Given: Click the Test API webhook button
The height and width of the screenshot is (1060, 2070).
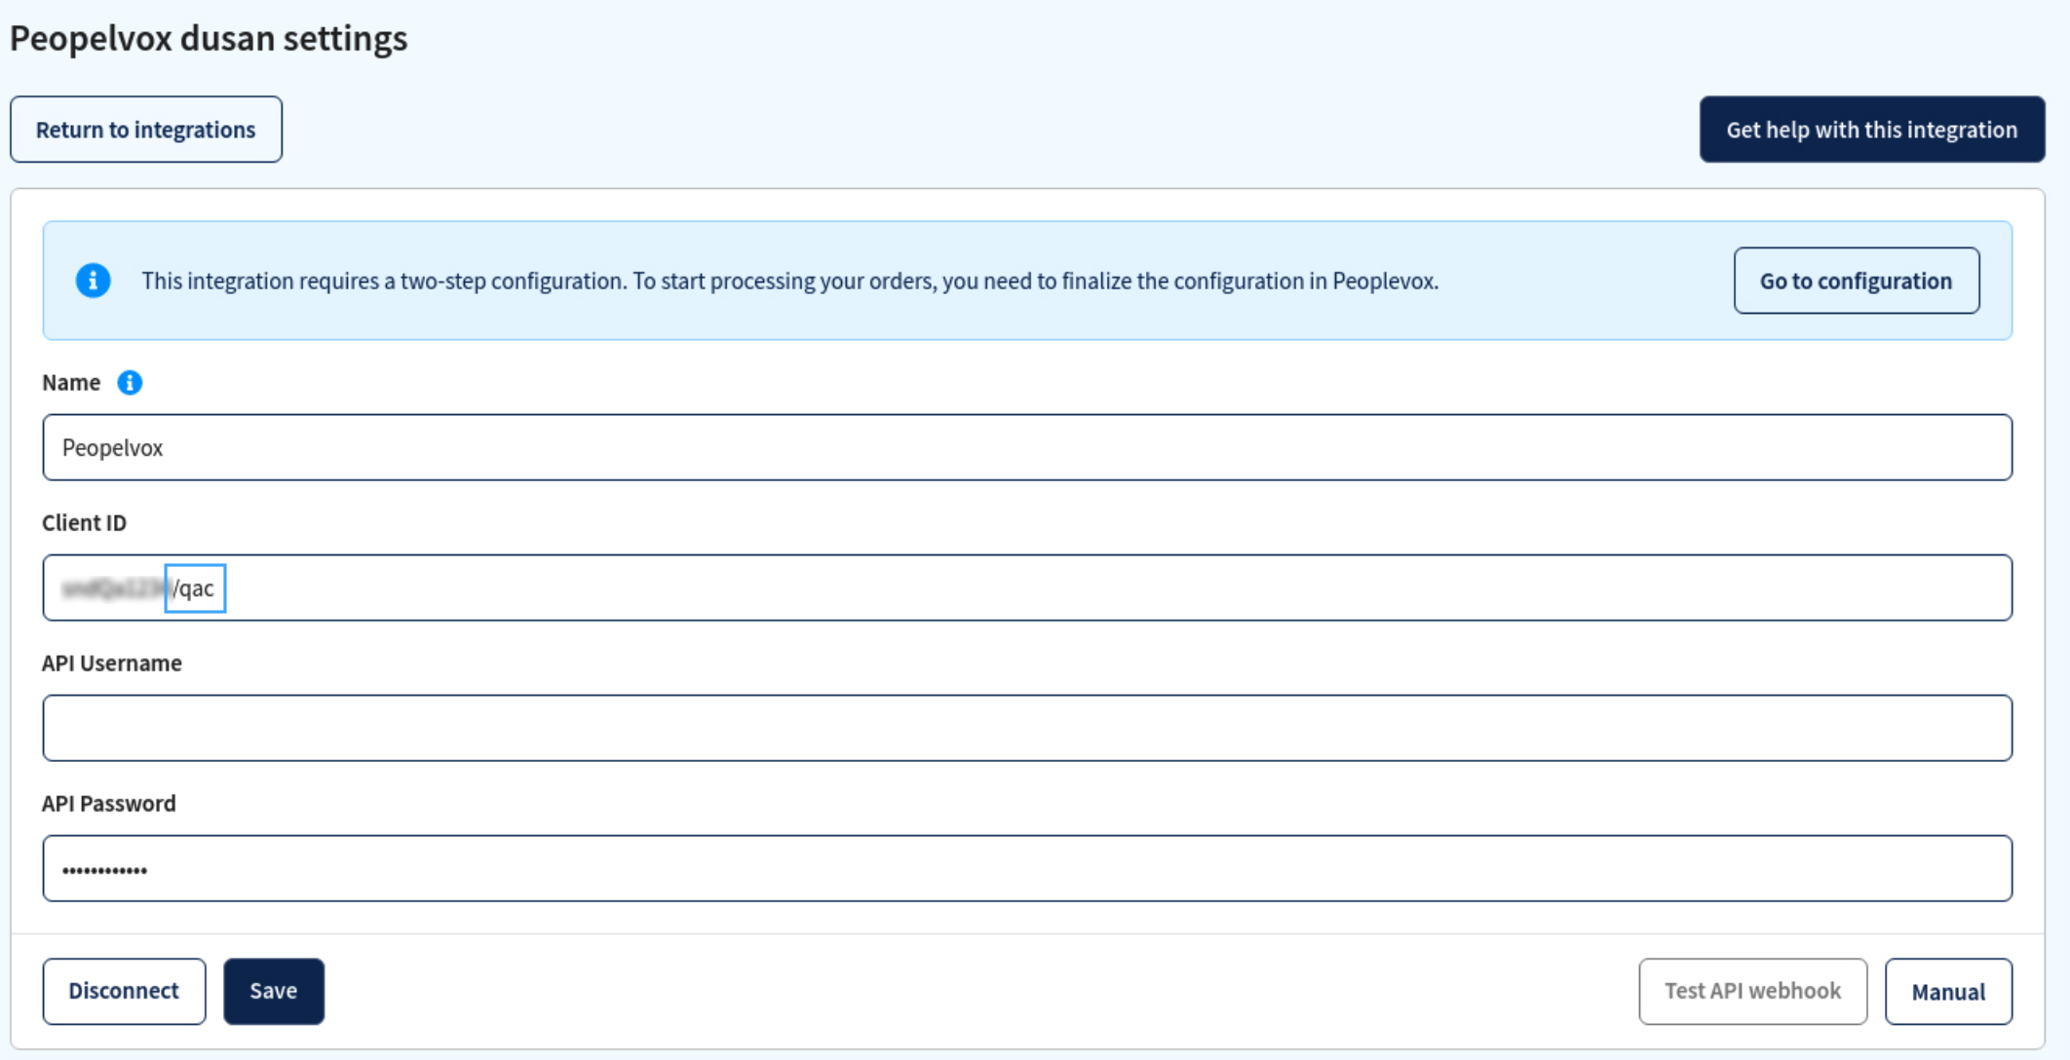Looking at the screenshot, I should pyautogui.click(x=1753, y=991).
